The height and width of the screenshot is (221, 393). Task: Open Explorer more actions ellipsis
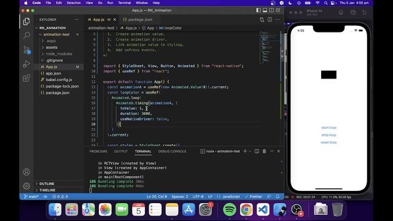pos(77,20)
